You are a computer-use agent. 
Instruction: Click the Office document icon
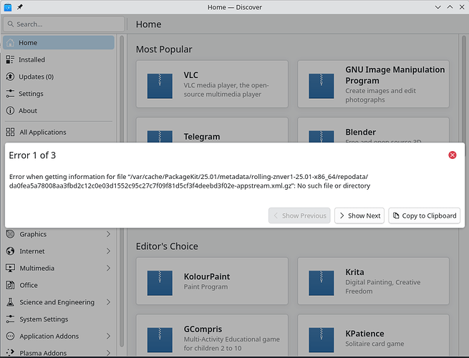[10, 285]
